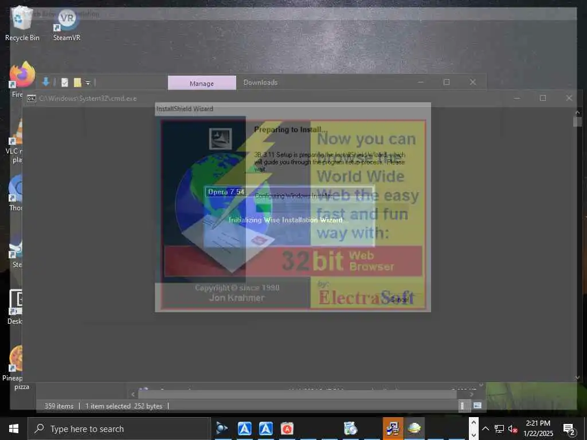Click the Explorer horizontal scrollbar thumb
The height and width of the screenshot is (440, 587).
pos(298,394)
